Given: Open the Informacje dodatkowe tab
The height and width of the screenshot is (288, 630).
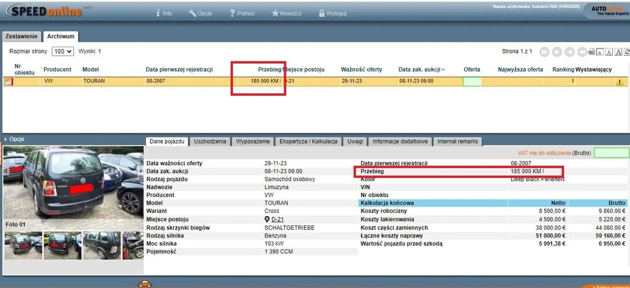Looking at the screenshot, I should 401,142.
